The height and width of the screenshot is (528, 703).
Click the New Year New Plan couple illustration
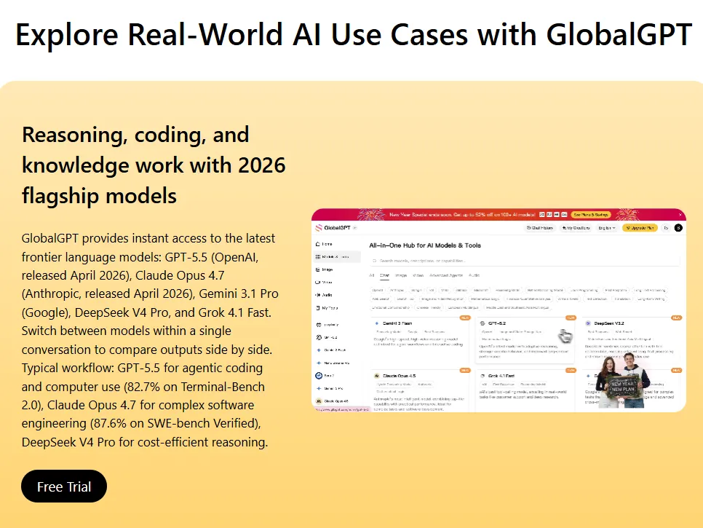pyautogui.click(x=624, y=380)
